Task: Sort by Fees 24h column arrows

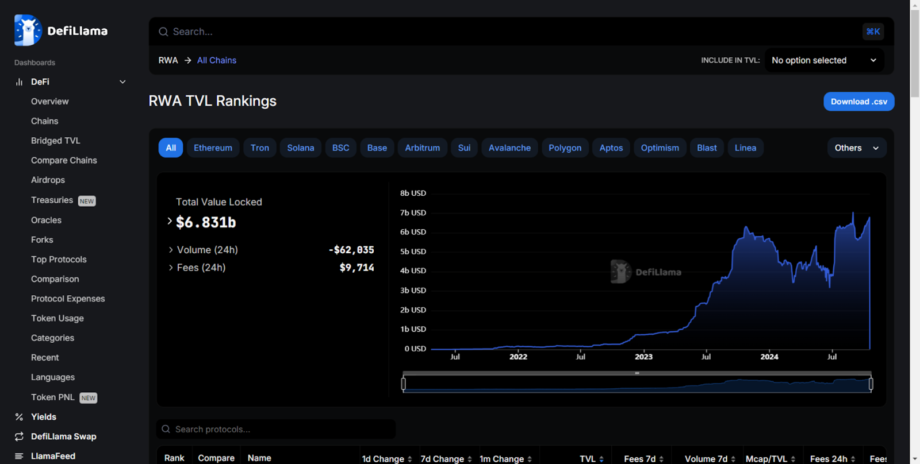Action: [853, 459]
